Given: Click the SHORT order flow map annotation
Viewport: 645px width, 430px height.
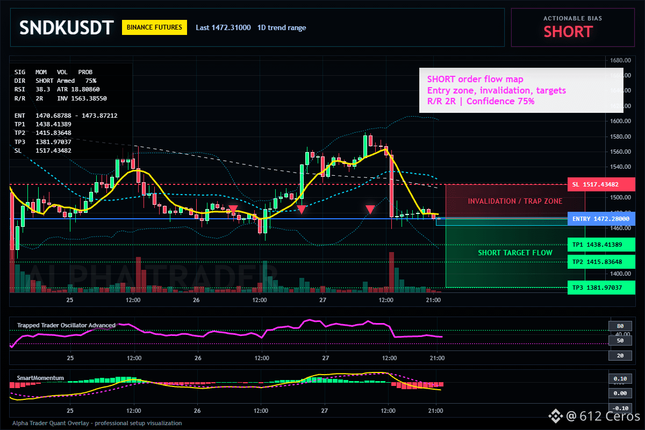Looking at the screenshot, I should (x=475, y=80).
